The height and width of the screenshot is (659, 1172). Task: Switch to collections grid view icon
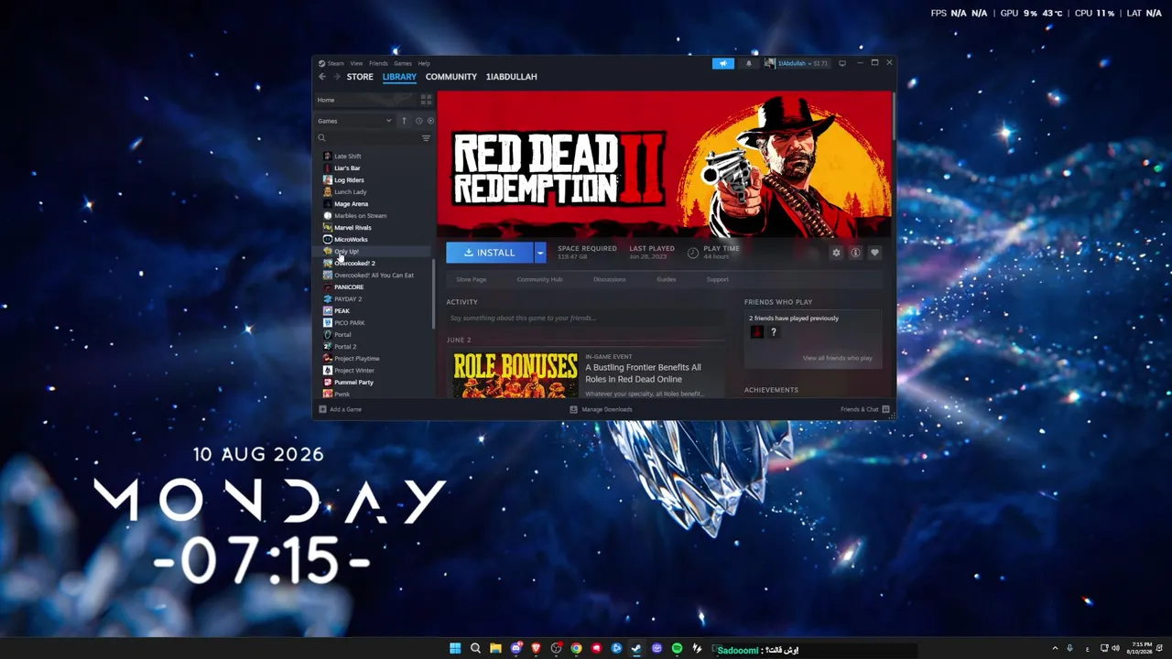point(426,100)
